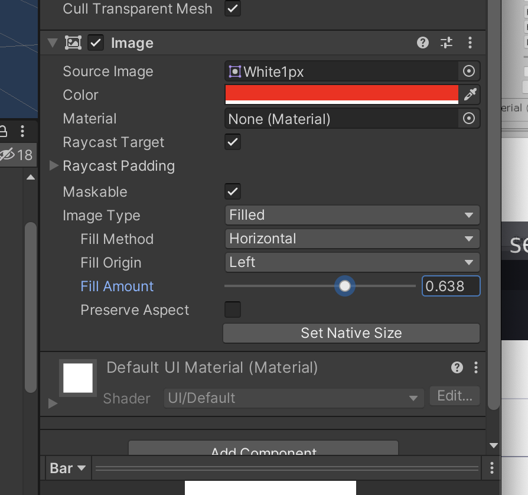The height and width of the screenshot is (495, 528).
Task: Click the Color eyedropper tool
Action: [x=471, y=94]
